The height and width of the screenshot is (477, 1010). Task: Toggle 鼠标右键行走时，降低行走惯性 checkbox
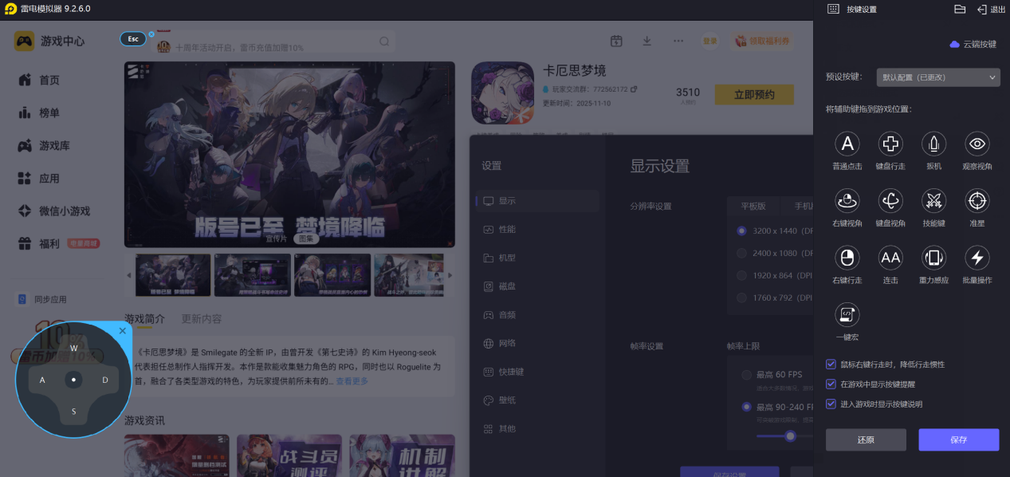(831, 364)
